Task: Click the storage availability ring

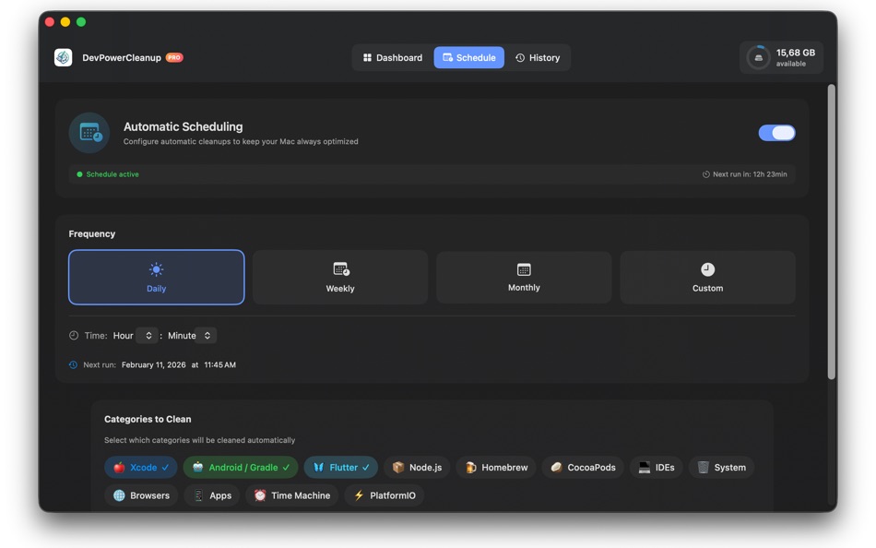Action: pyautogui.click(x=757, y=57)
